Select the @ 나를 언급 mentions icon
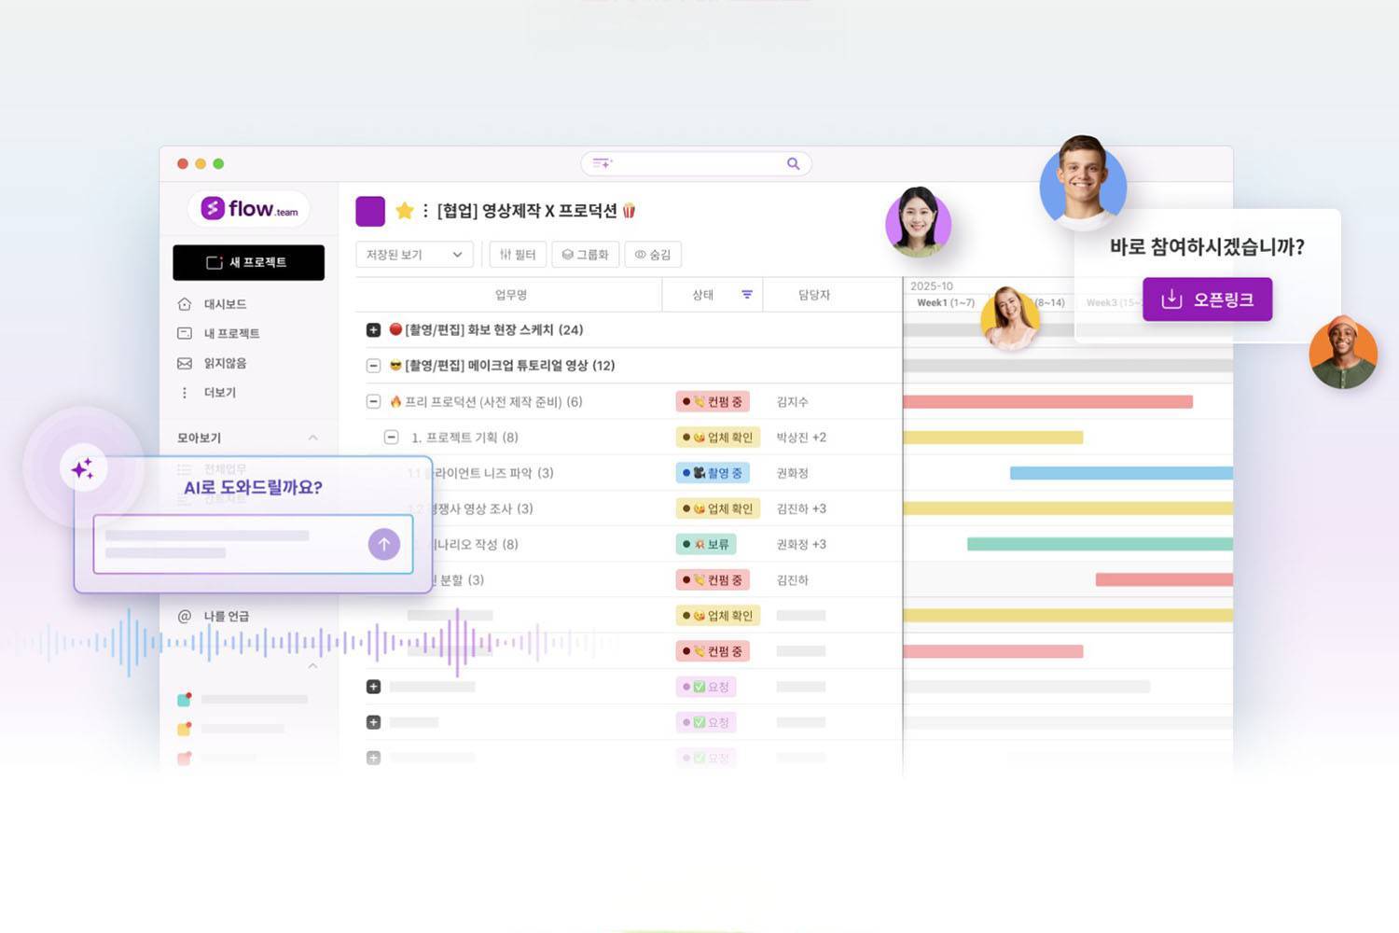The image size is (1399, 933). [186, 616]
